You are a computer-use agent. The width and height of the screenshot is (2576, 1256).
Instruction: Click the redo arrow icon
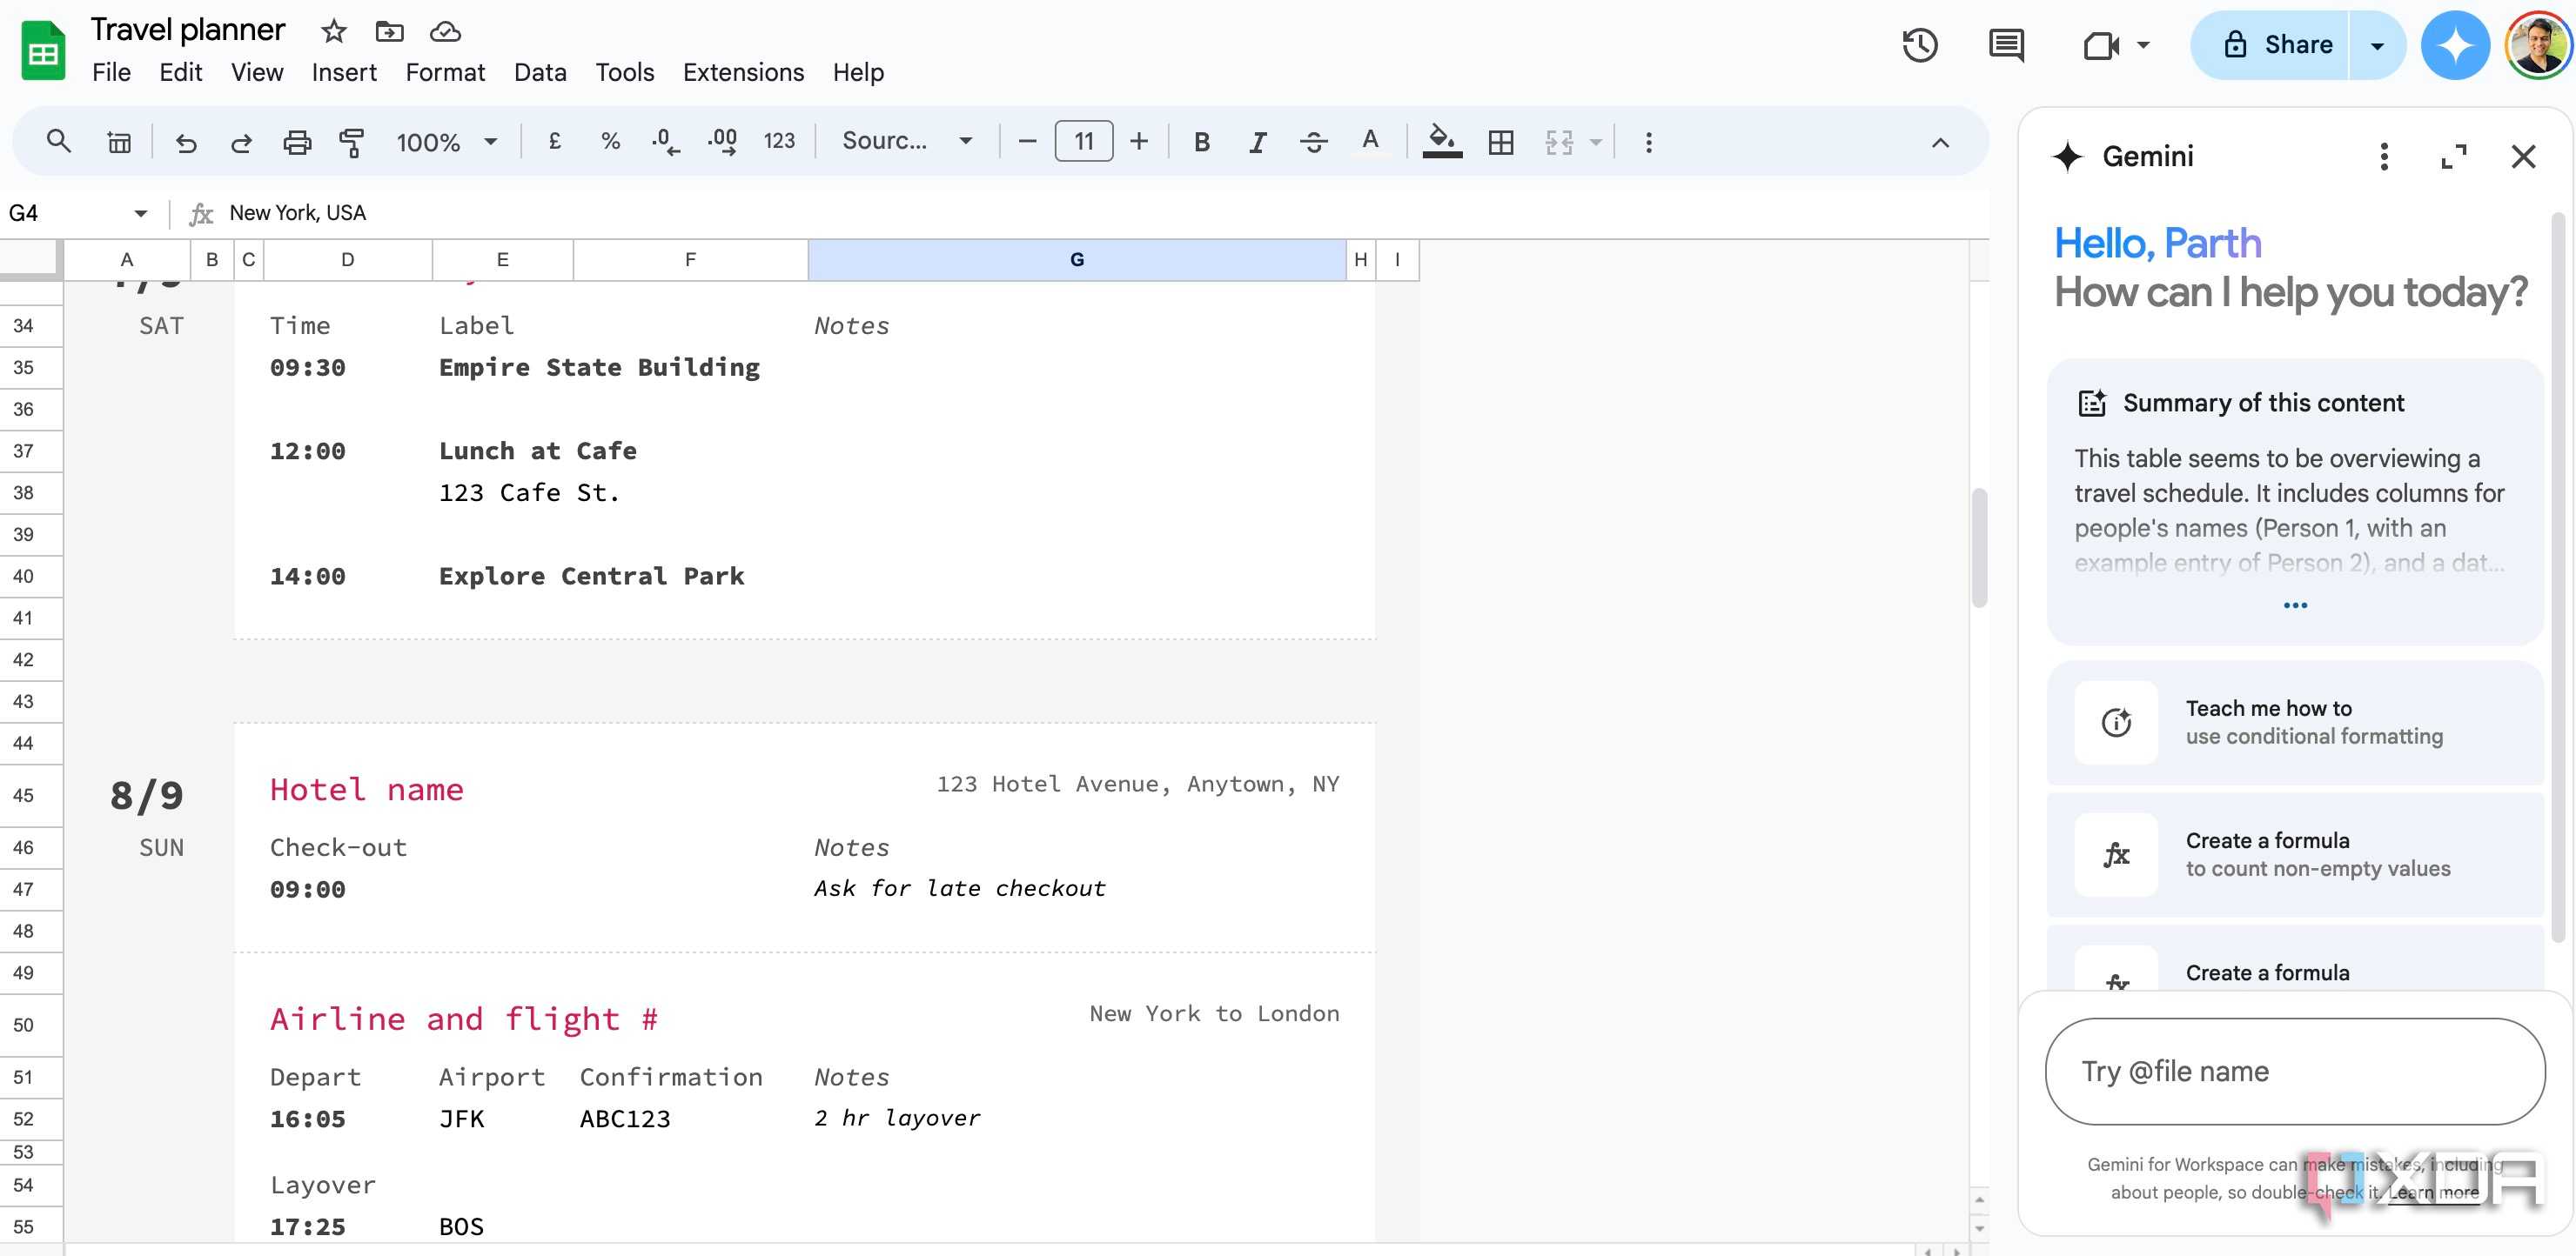[x=241, y=142]
